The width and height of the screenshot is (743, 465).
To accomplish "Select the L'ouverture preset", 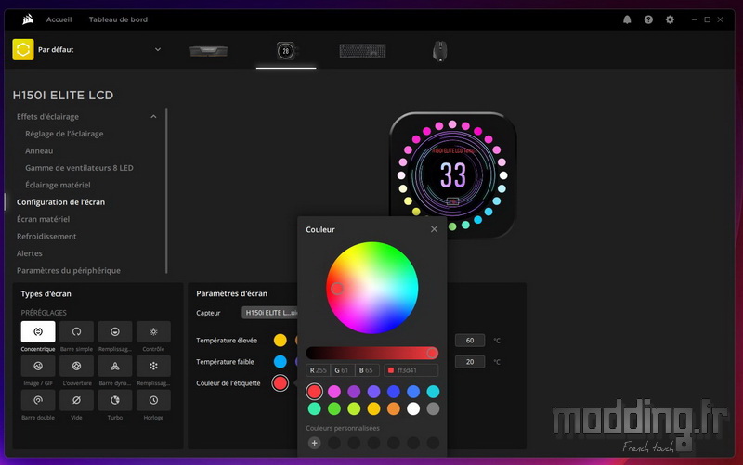I will point(76,366).
